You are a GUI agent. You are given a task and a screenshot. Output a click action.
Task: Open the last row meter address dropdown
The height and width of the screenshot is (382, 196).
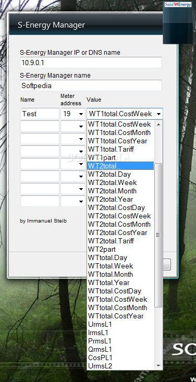[72, 201]
